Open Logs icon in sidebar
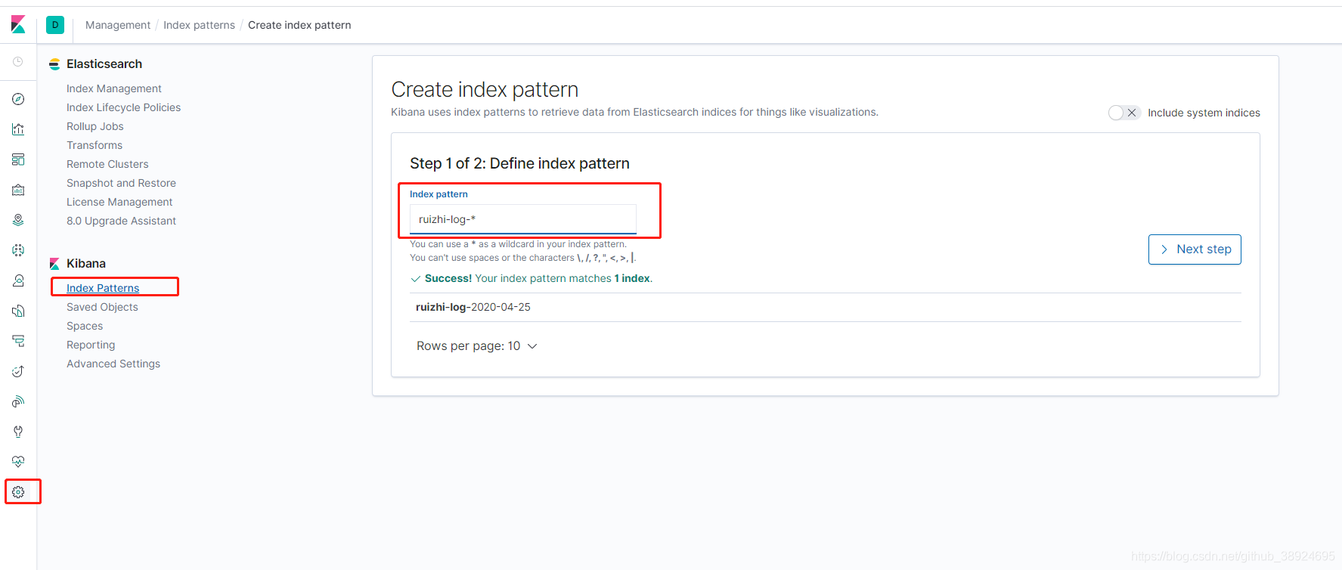The width and height of the screenshot is (1342, 570). tap(18, 311)
